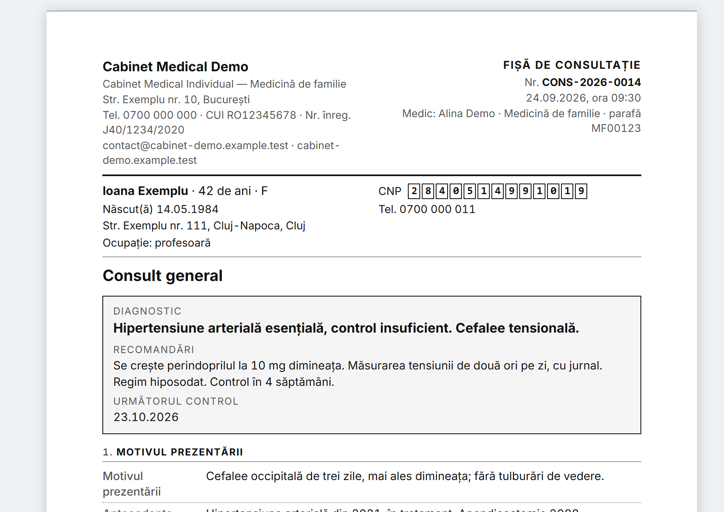Screen dimensions: 724x512
Task: Click the patient address Str. Exemplu nr. 111, Cluj-Napoca
Action: tap(204, 226)
